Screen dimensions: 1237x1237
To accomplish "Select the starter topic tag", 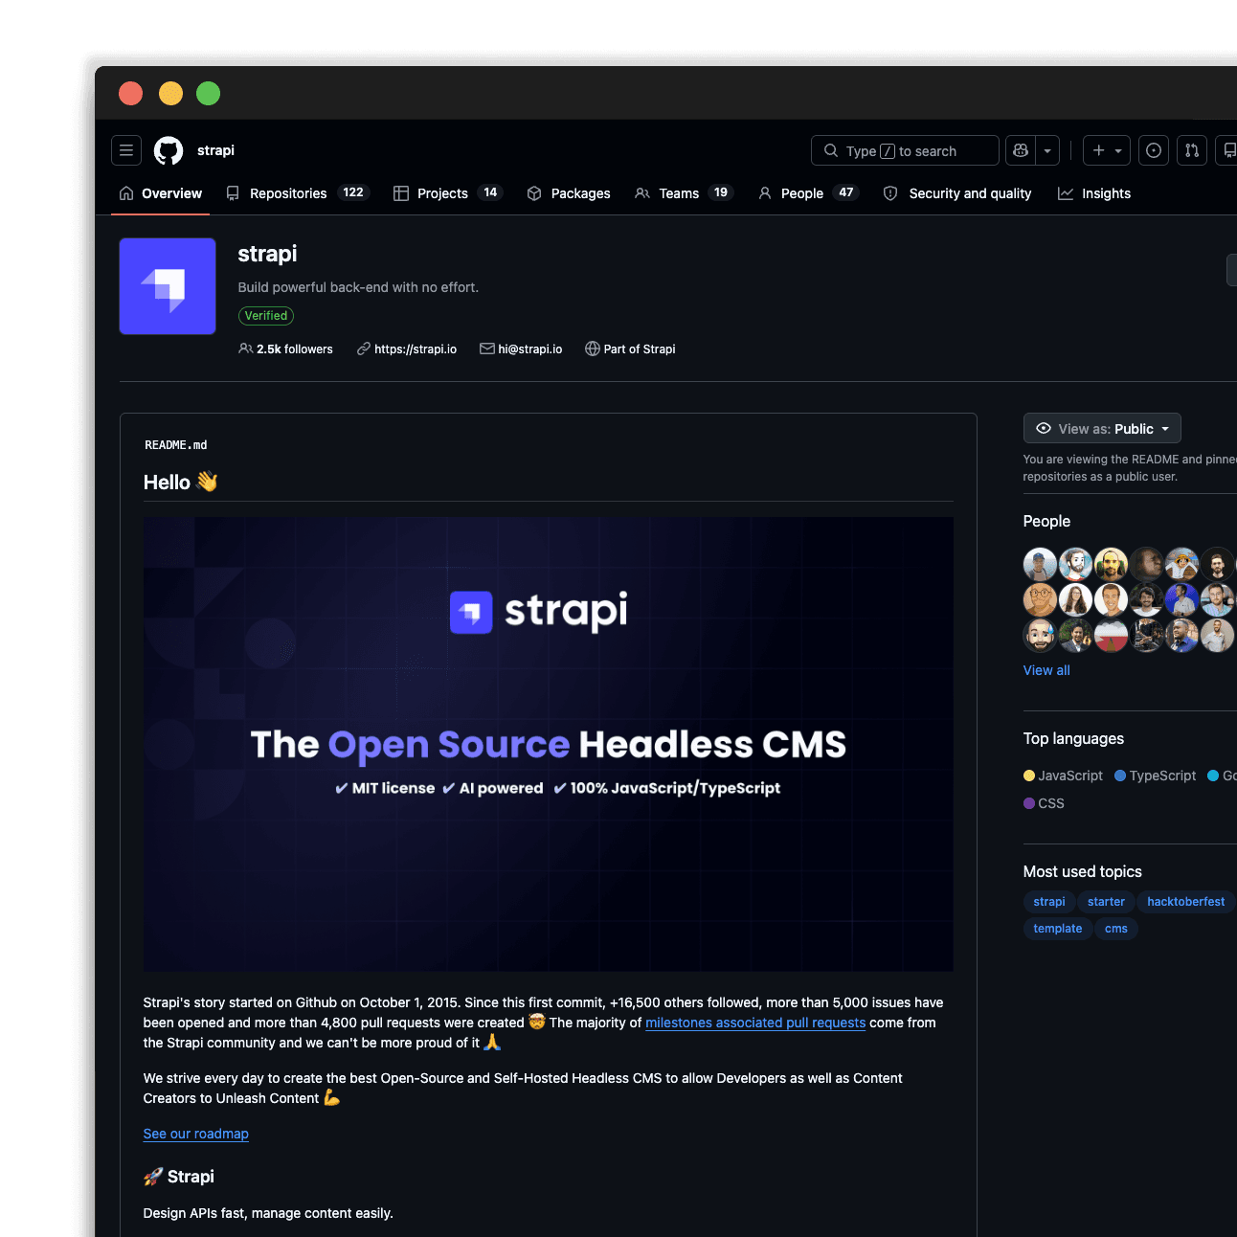I will click(1106, 902).
